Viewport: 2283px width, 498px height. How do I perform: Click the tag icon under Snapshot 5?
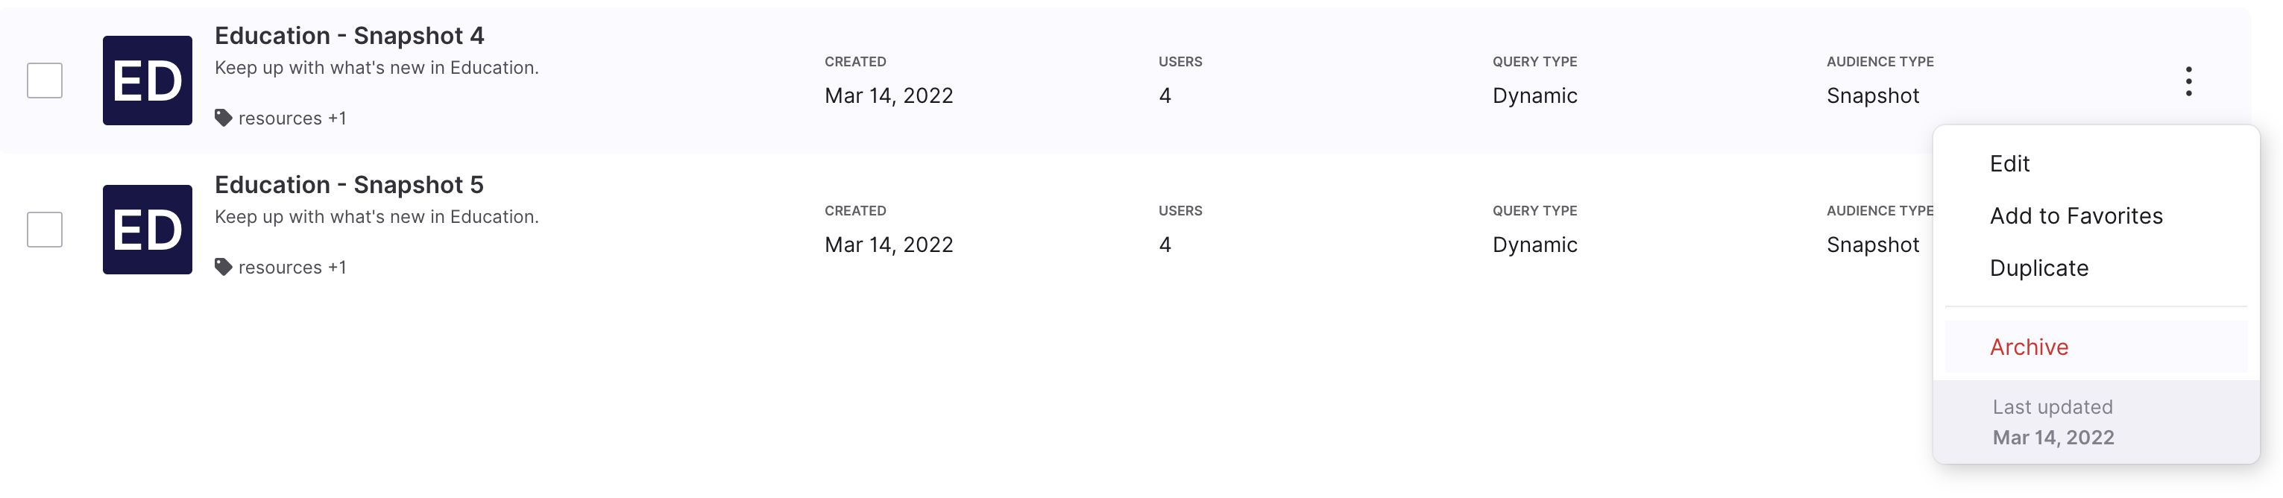coord(224,267)
